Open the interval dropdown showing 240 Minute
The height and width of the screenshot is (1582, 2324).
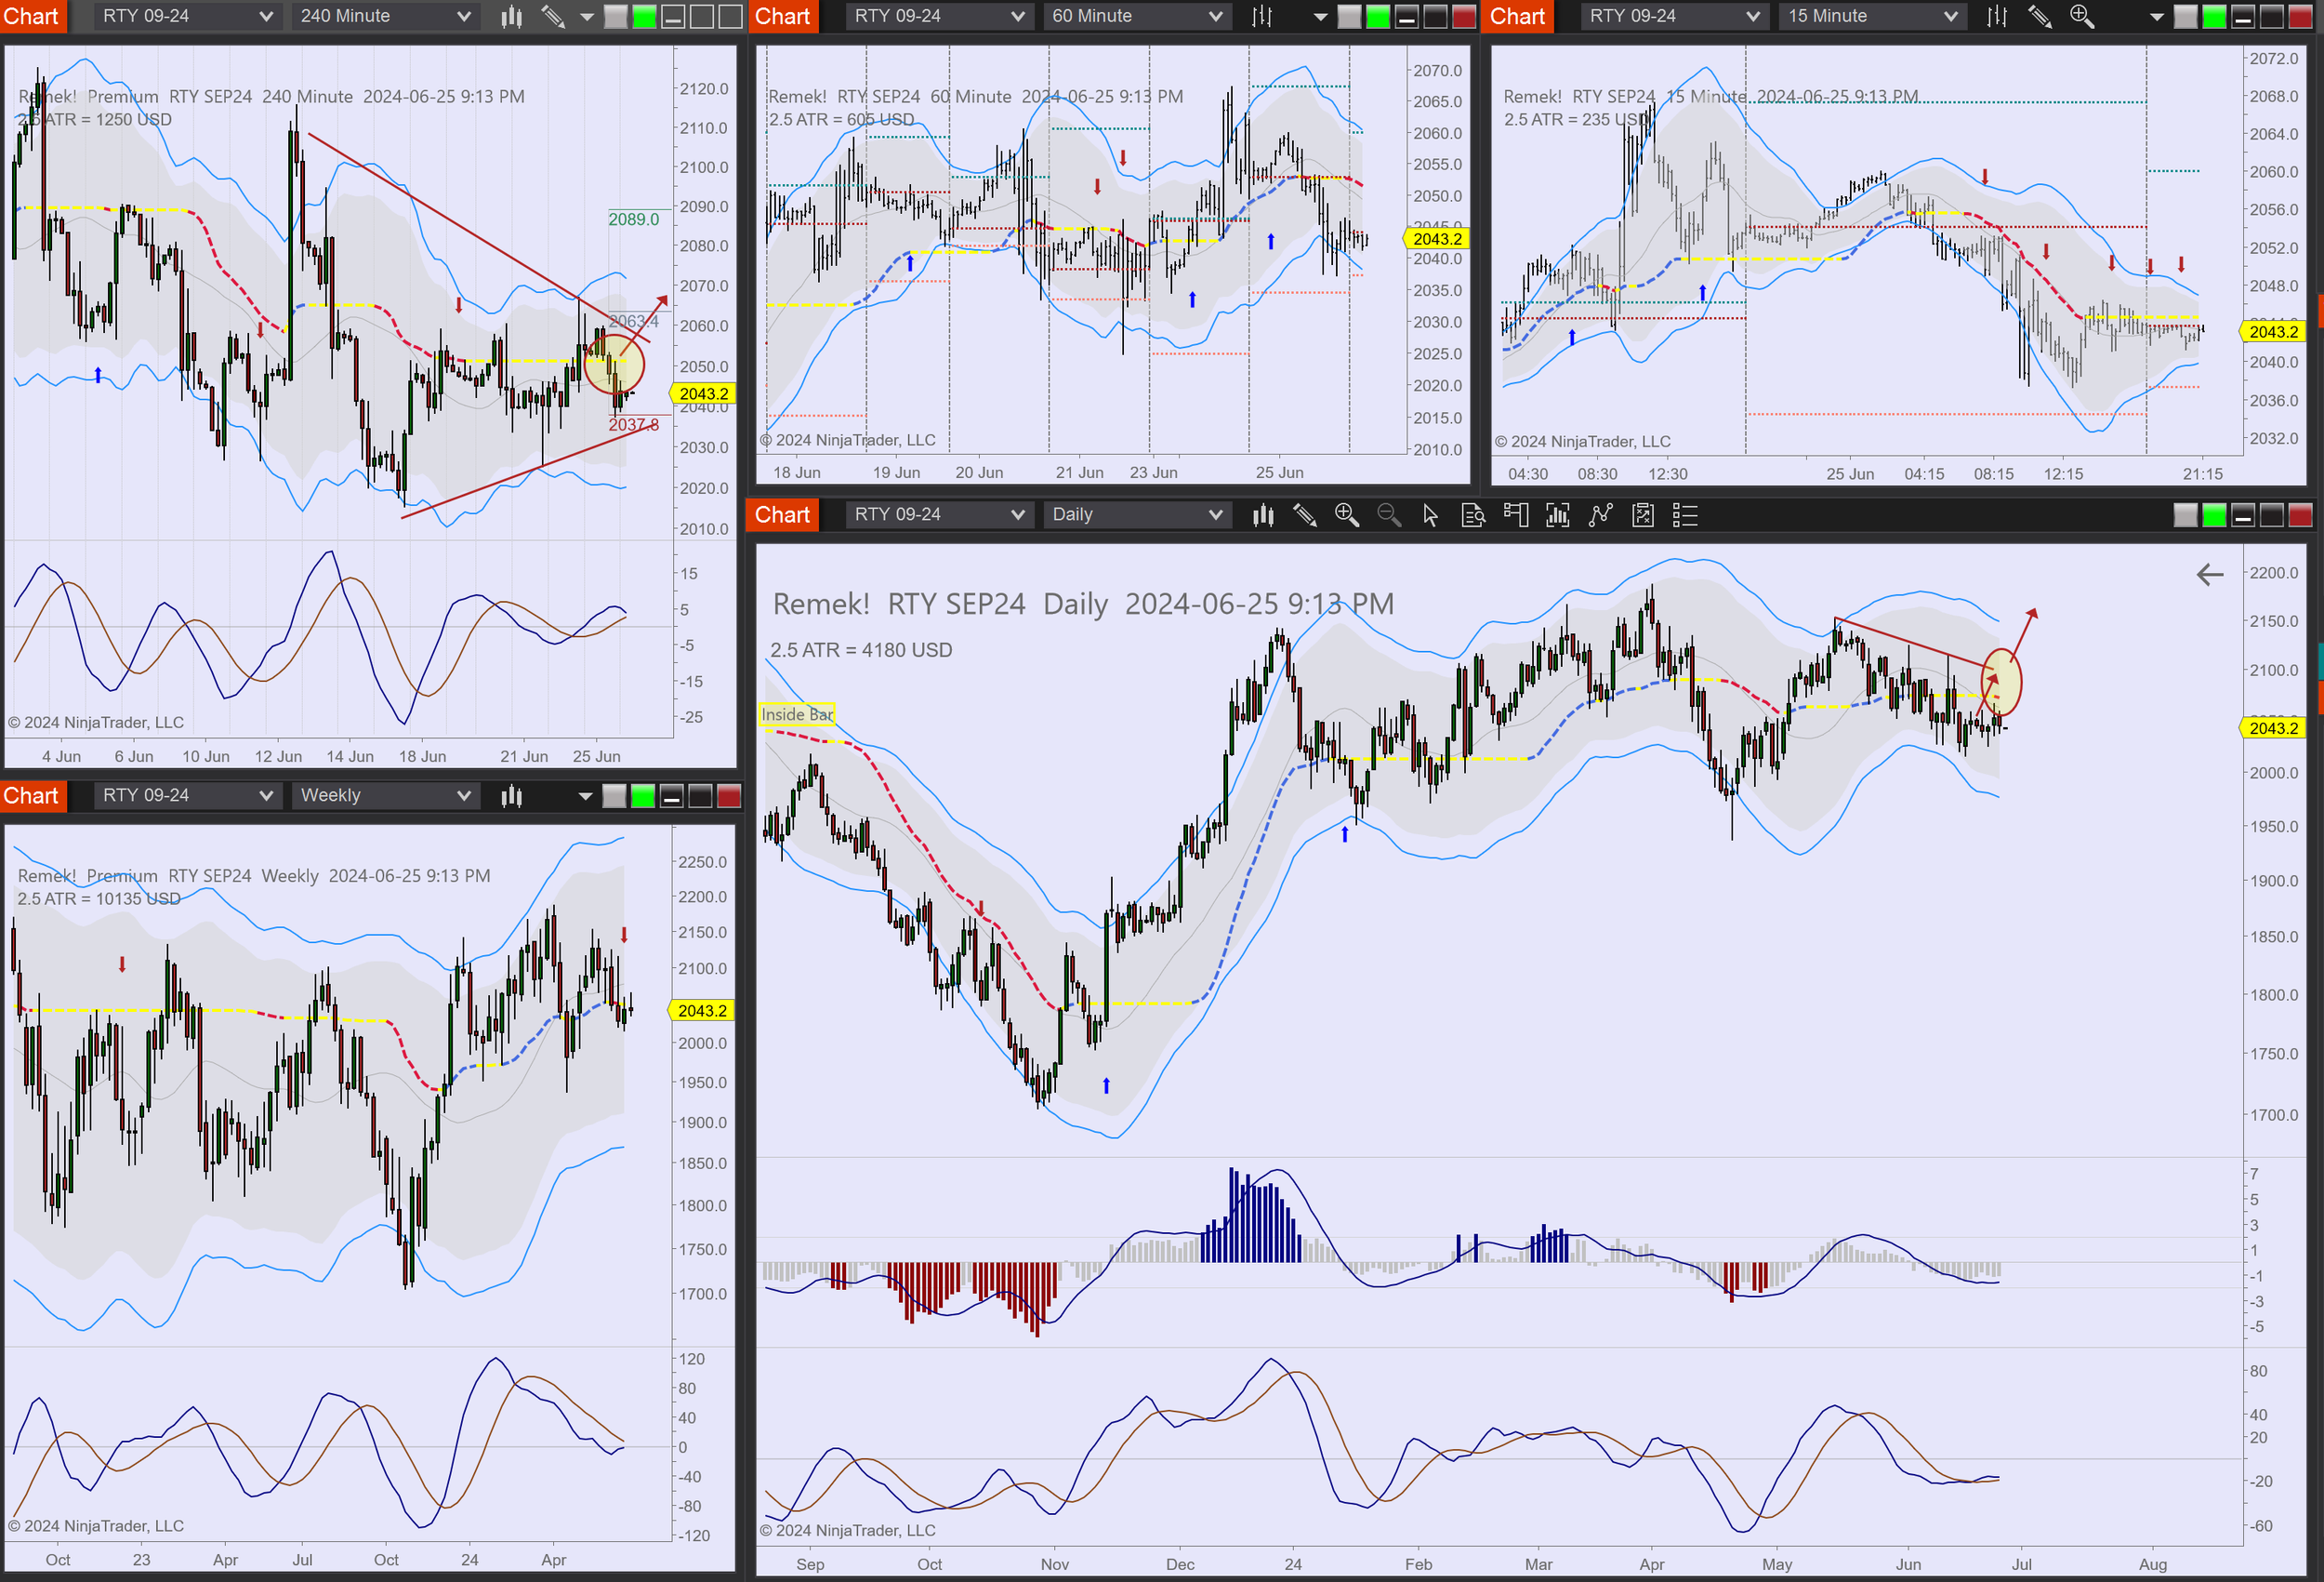[384, 16]
